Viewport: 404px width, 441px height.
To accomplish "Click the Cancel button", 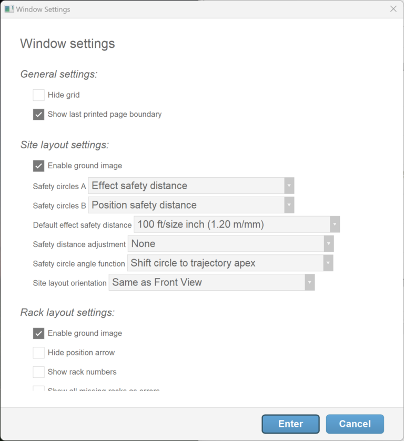I will point(355,424).
